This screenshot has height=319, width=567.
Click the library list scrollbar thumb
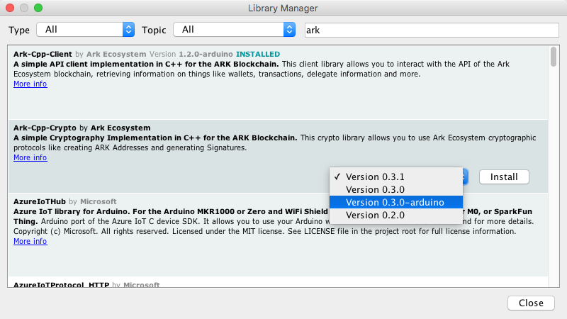pyautogui.click(x=553, y=57)
